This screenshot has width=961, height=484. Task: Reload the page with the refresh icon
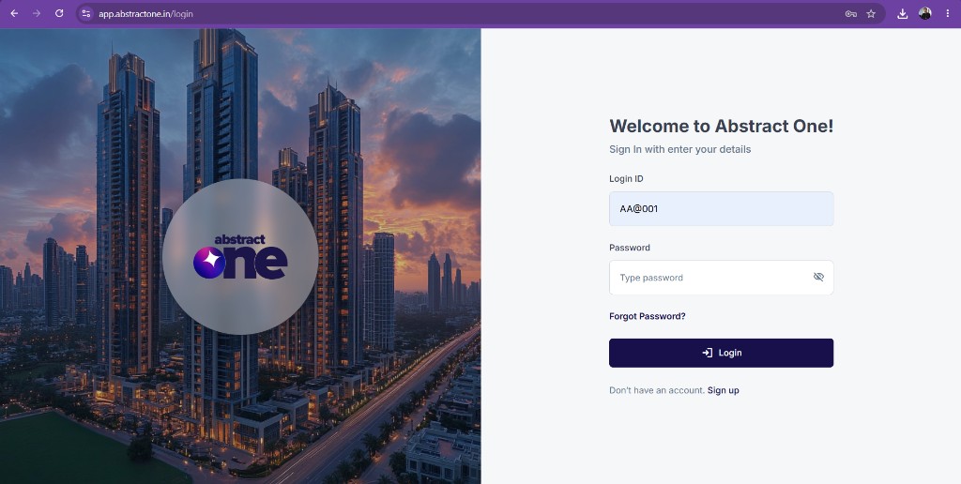[x=59, y=13]
